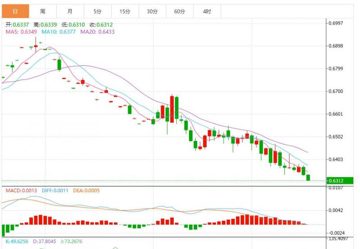Click the 高:0.6339 high price value
The height and width of the screenshot is (249, 360).
(x=45, y=25)
